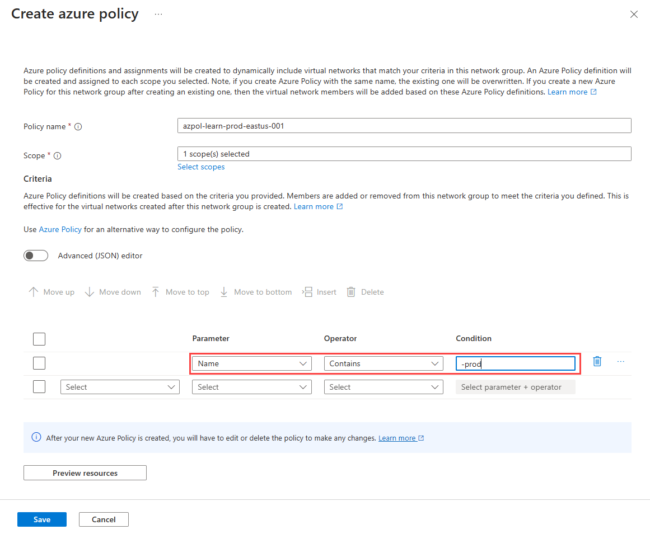Open the row's ellipsis more options menu
Screen dimensions: 650x539
click(620, 362)
